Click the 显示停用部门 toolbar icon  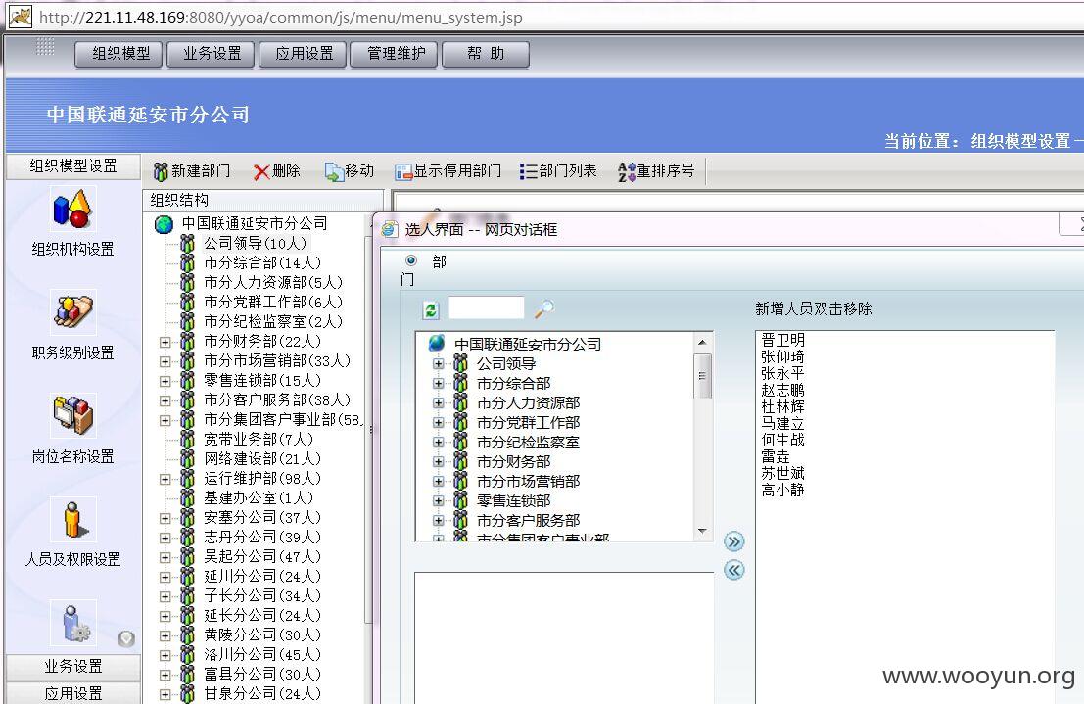tap(403, 171)
